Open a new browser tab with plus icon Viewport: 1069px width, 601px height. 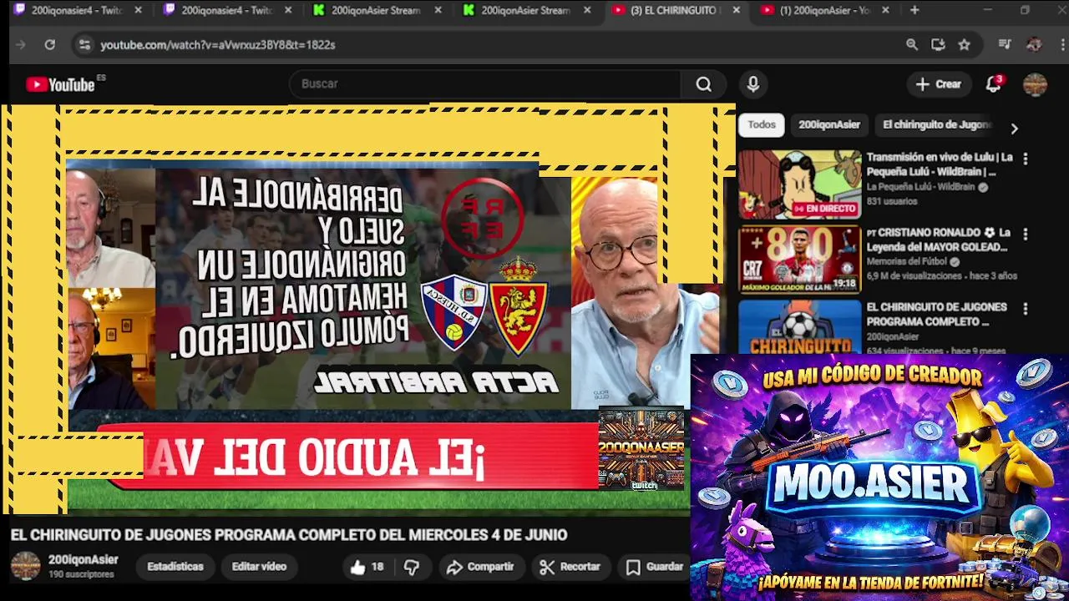point(914,10)
